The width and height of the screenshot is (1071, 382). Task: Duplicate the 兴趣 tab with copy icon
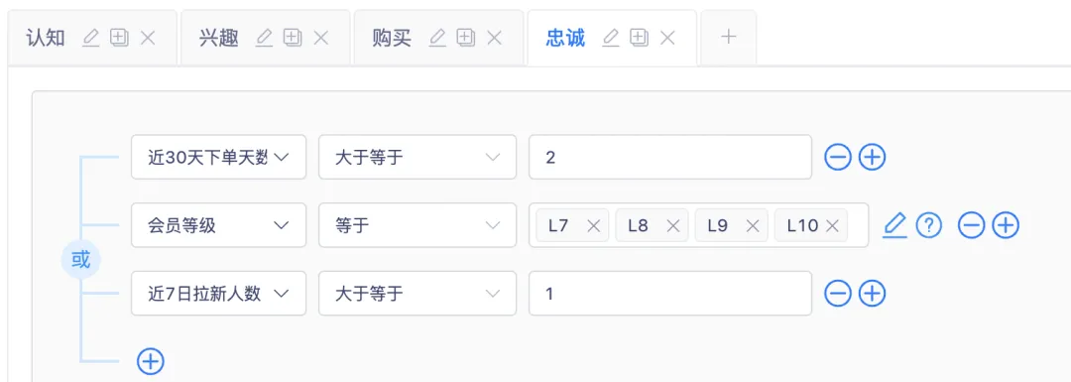coord(293,38)
